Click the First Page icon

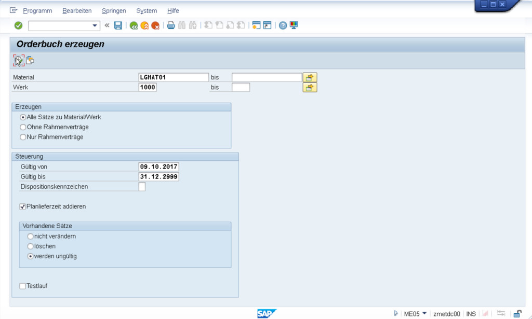208,25
